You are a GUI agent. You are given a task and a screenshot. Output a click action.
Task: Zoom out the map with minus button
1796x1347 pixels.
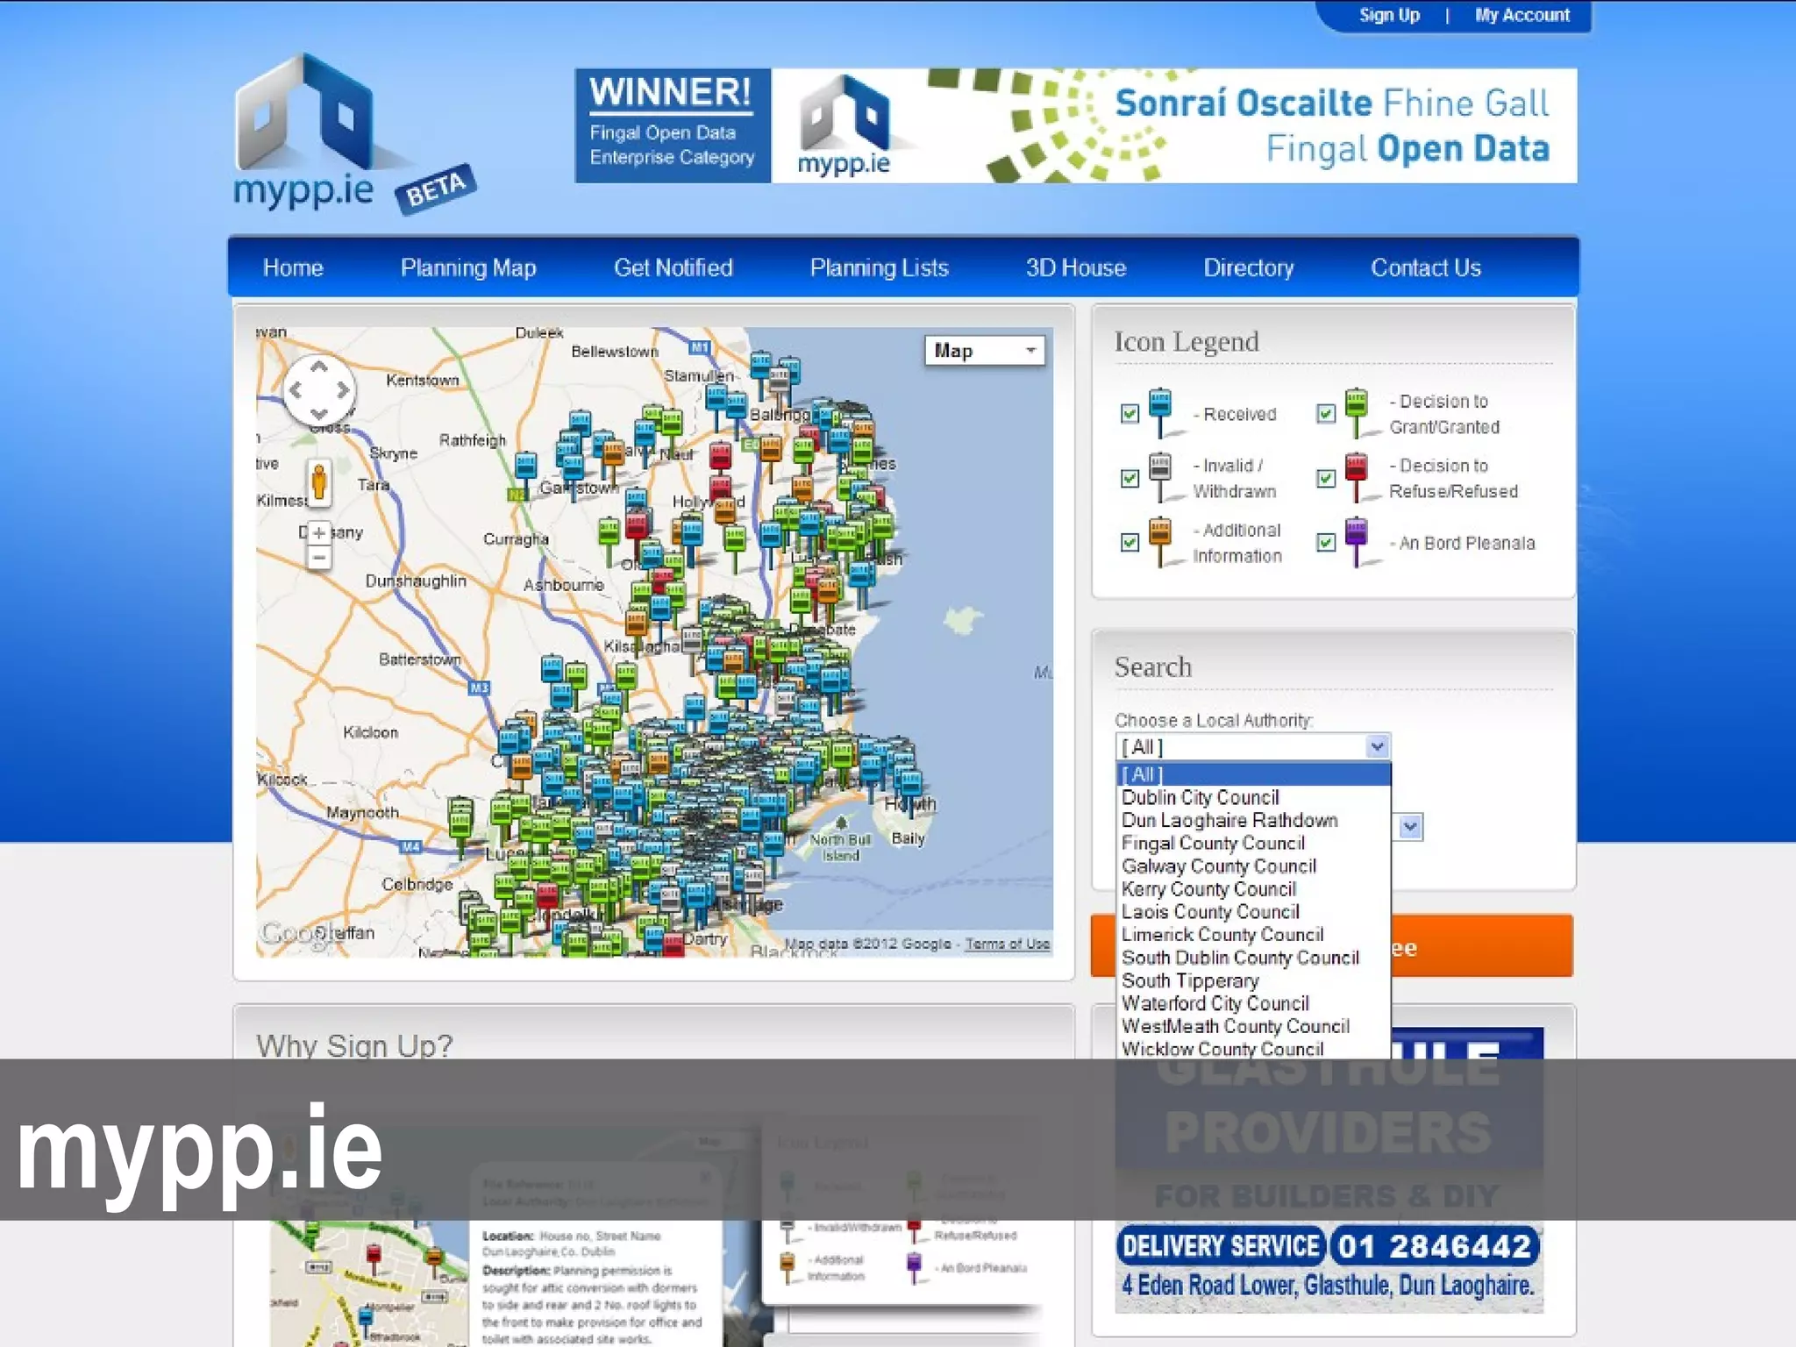tap(319, 558)
